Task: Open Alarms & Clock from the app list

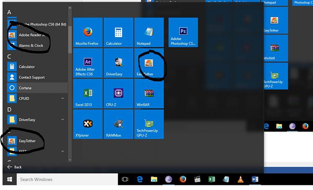Action: [x=37, y=46]
